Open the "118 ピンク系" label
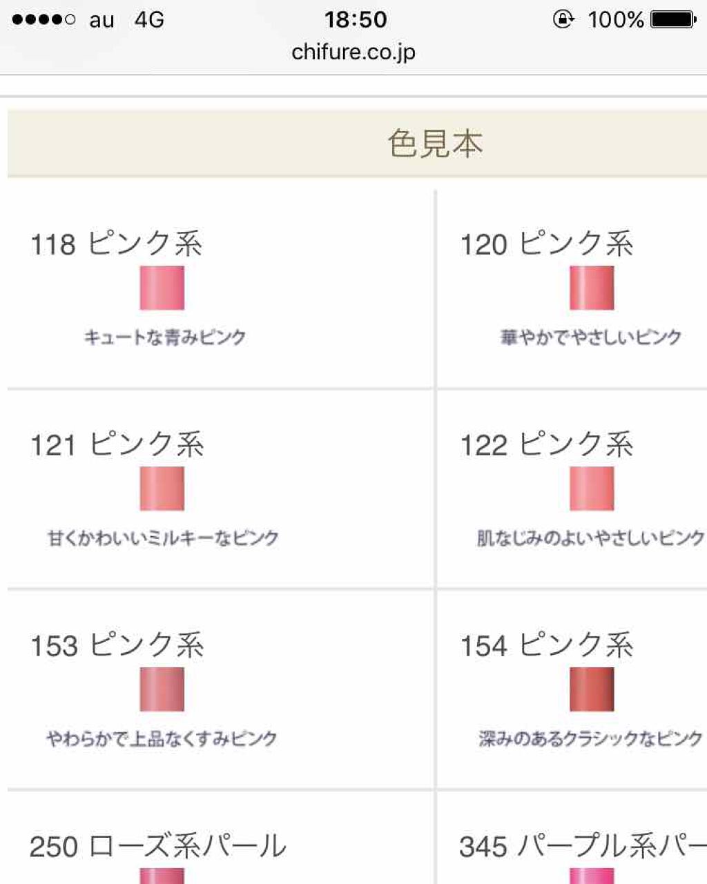Screen dimensions: 707x884 point(117,244)
